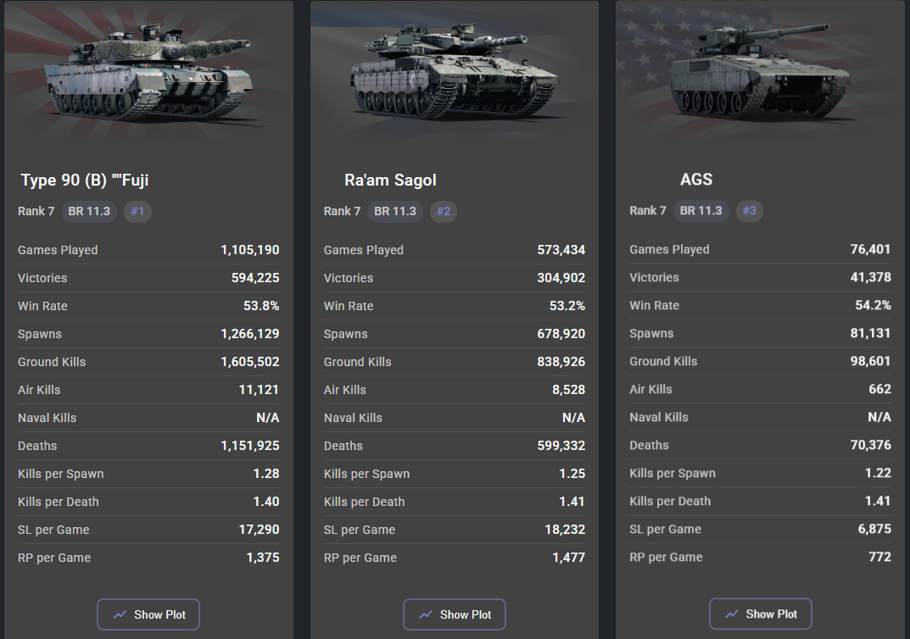
Task: Click the chart icon in AGS's Show Plot
Action: click(731, 614)
